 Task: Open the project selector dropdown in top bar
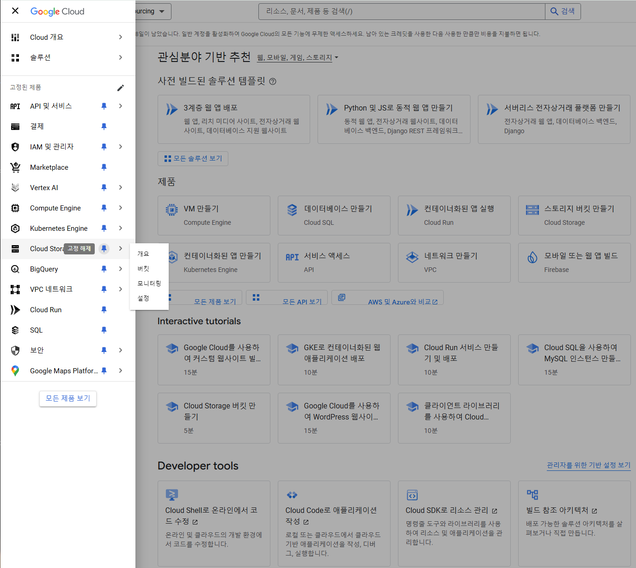coord(153,12)
